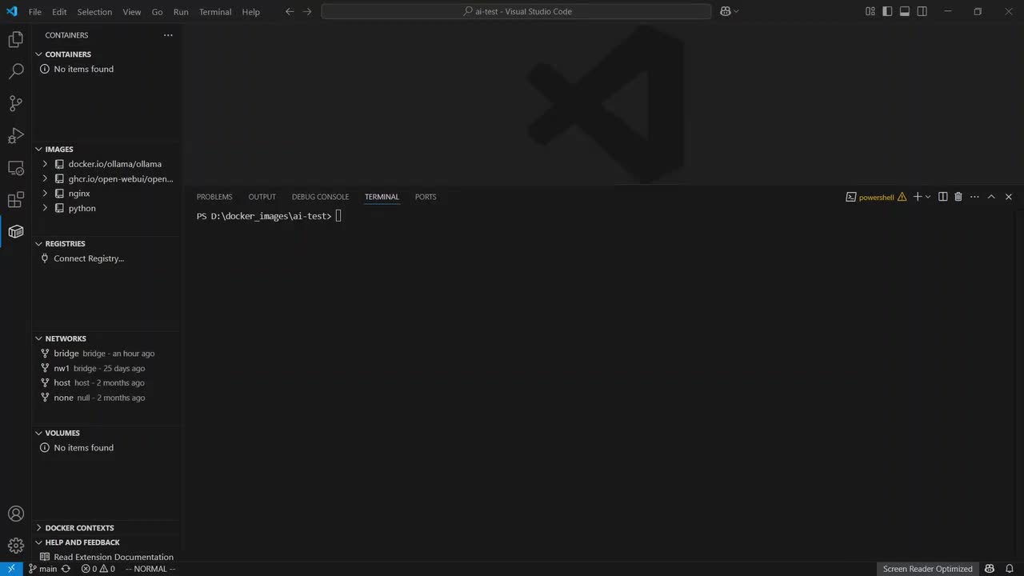Viewport: 1024px width, 576px height.
Task: Open Run and Debug view
Action: pos(15,135)
